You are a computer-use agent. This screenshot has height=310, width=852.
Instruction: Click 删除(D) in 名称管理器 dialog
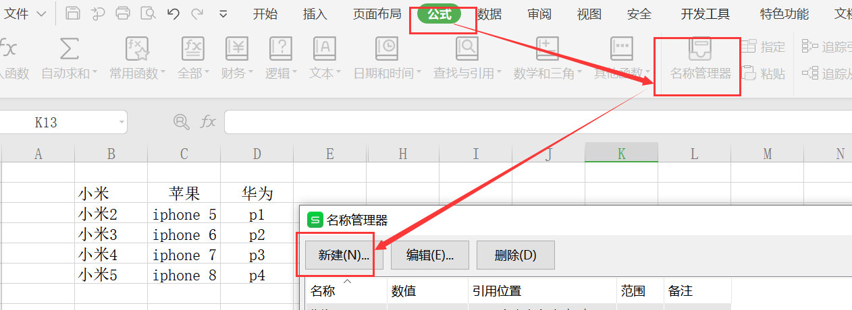516,255
